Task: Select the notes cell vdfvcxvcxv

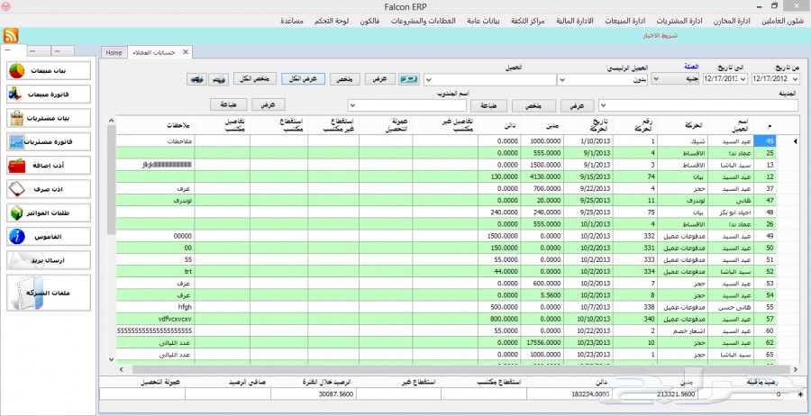Action: pyautogui.click(x=155, y=319)
